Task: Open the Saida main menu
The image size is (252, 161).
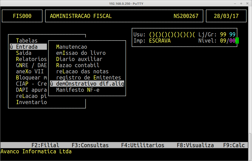Action: coord(23,53)
